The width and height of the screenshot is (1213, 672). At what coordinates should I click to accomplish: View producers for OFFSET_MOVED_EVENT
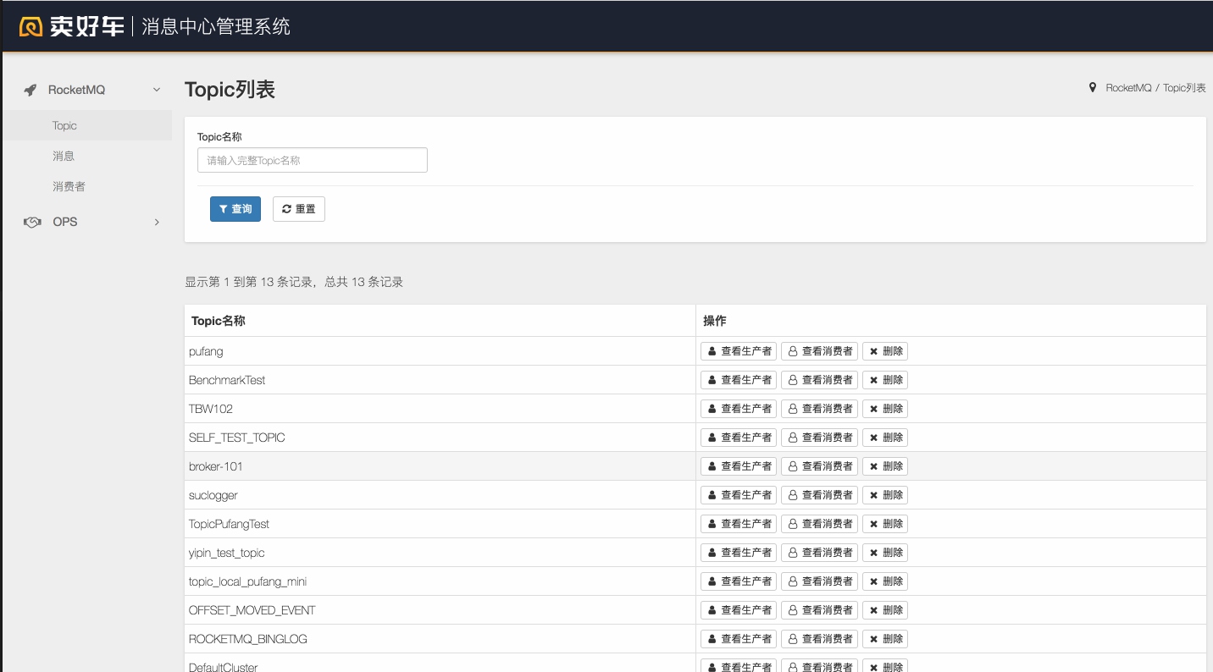(x=739, y=610)
